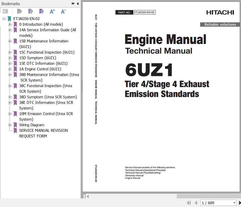Open SERVICE MANUAL REVISION REQUEST FORM bookmark
This screenshot has width=241, height=207.
coord(43,133)
